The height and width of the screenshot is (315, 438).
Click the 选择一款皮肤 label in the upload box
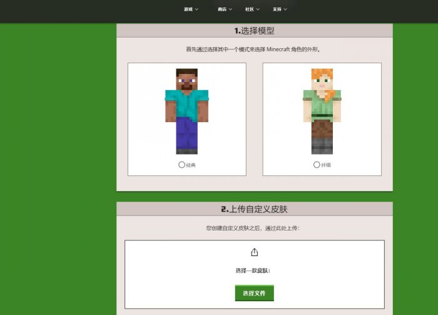point(254,271)
